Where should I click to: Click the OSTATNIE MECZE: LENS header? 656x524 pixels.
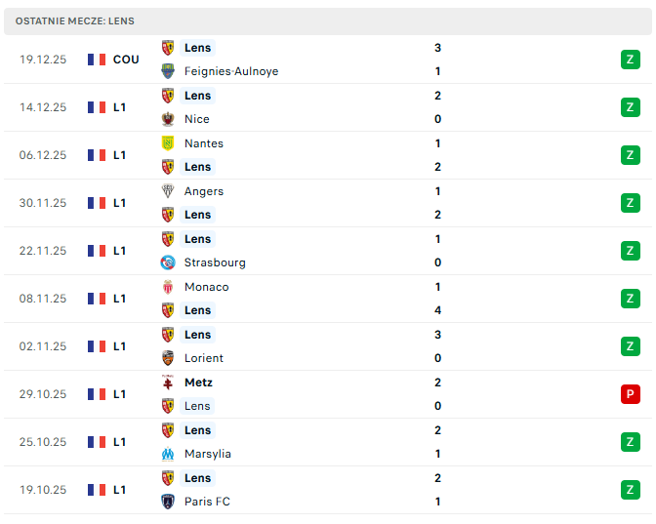point(75,20)
